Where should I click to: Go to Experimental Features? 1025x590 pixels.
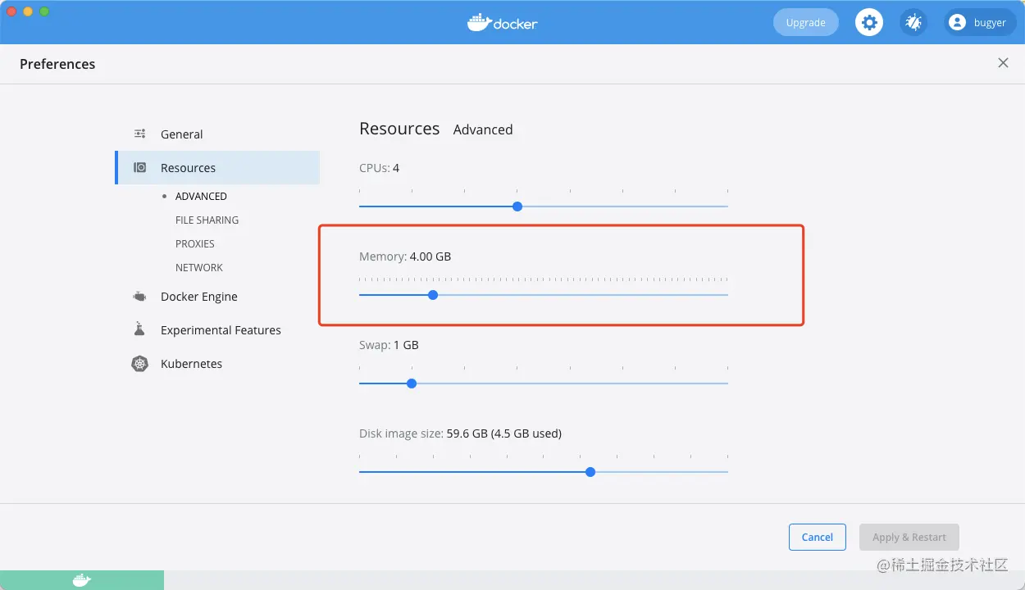coord(217,330)
